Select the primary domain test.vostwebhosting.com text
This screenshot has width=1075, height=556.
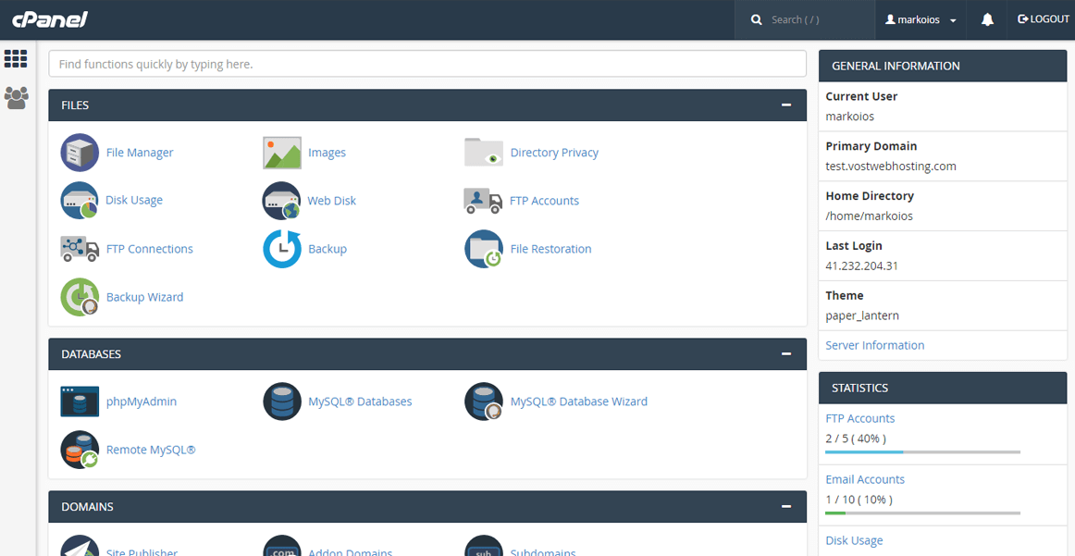tap(891, 166)
